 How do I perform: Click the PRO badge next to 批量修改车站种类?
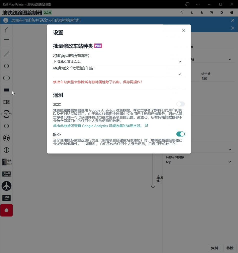[98, 46]
